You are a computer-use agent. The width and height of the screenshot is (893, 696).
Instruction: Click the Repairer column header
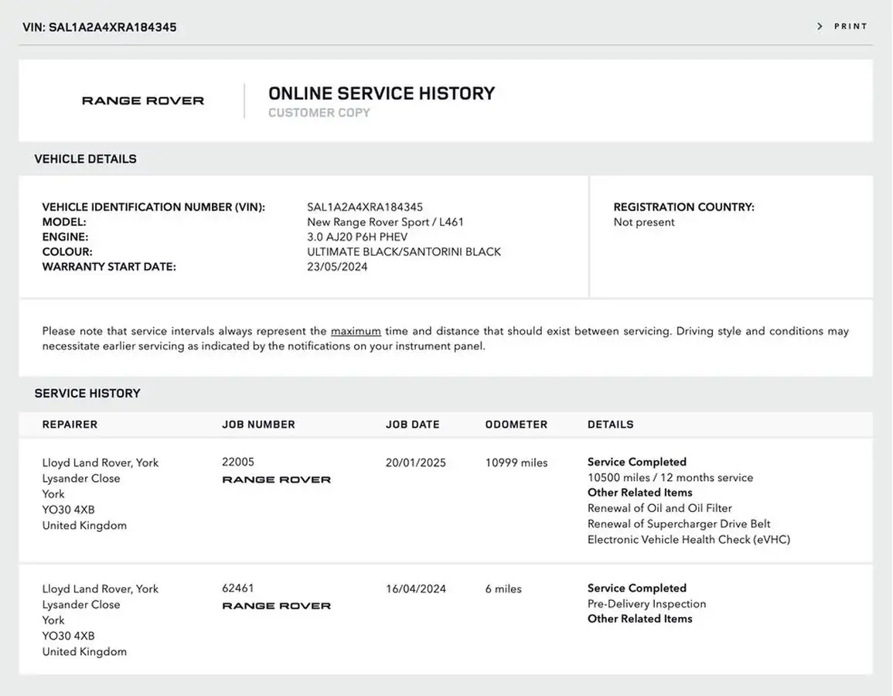click(x=70, y=425)
